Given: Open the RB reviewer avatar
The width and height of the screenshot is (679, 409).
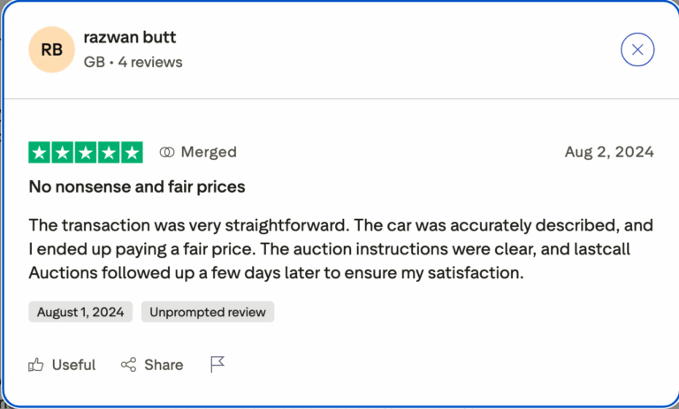Looking at the screenshot, I should coord(51,49).
